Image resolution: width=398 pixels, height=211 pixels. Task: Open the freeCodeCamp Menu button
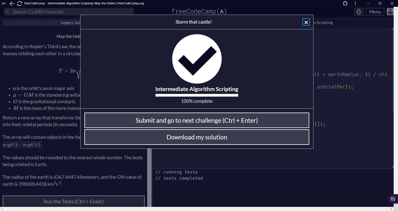click(375, 12)
